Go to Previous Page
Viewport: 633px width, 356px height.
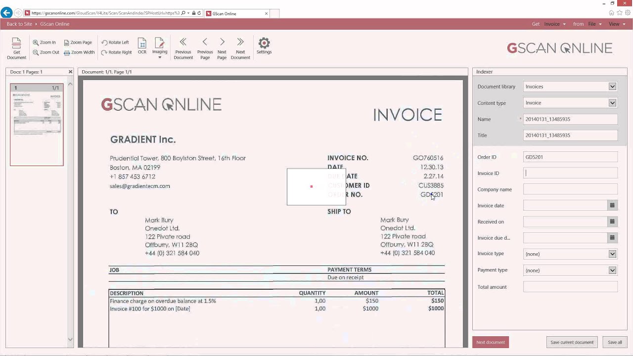205,48
